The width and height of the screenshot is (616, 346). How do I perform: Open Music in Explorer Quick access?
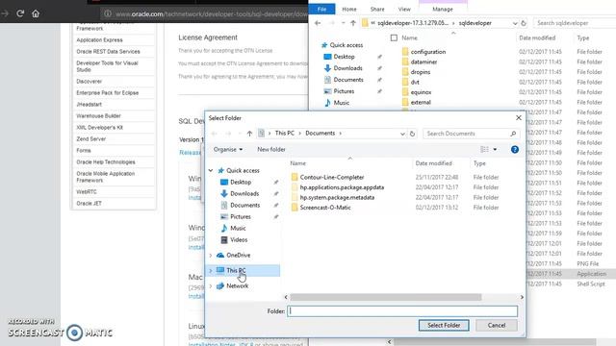coord(341,103)
